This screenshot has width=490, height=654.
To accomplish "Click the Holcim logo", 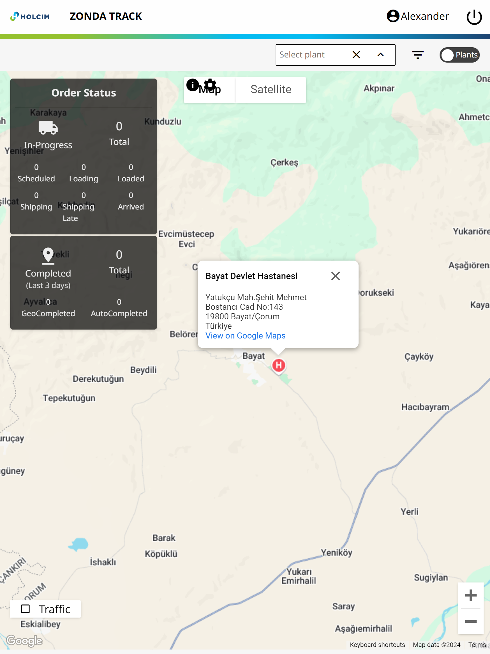I will (x=30, y=16).
